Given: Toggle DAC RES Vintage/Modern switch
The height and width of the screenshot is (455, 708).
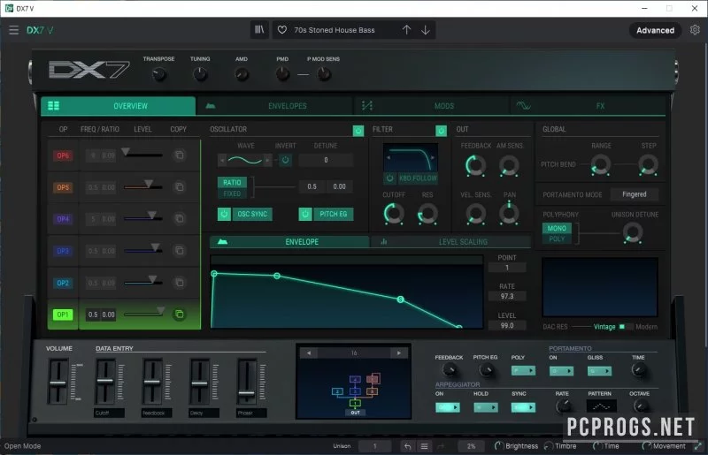Looking at the screenshot, I should 626,327.
